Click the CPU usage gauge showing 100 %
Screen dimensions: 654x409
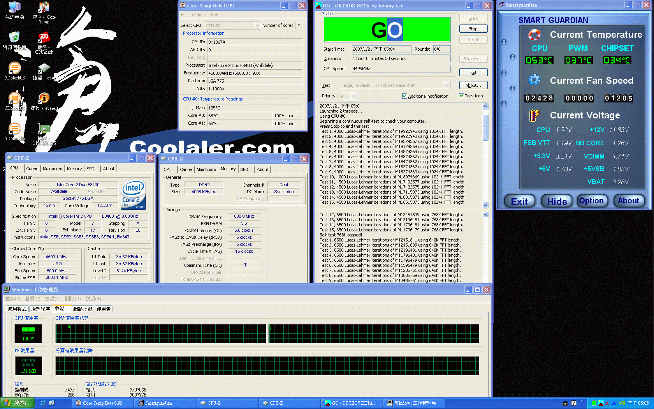click(28, 333)
